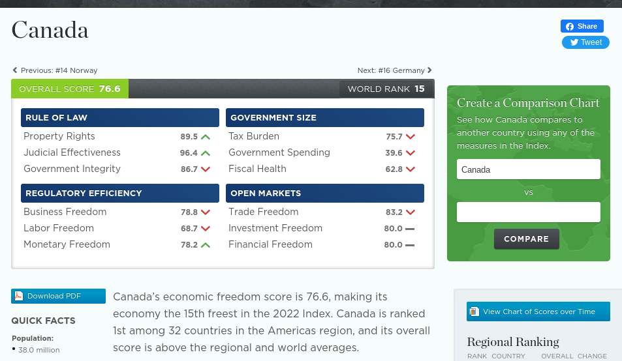Click the OVERALL SCORE 76.6 badge
622x361 pixels.
click(x=70, y=89)
